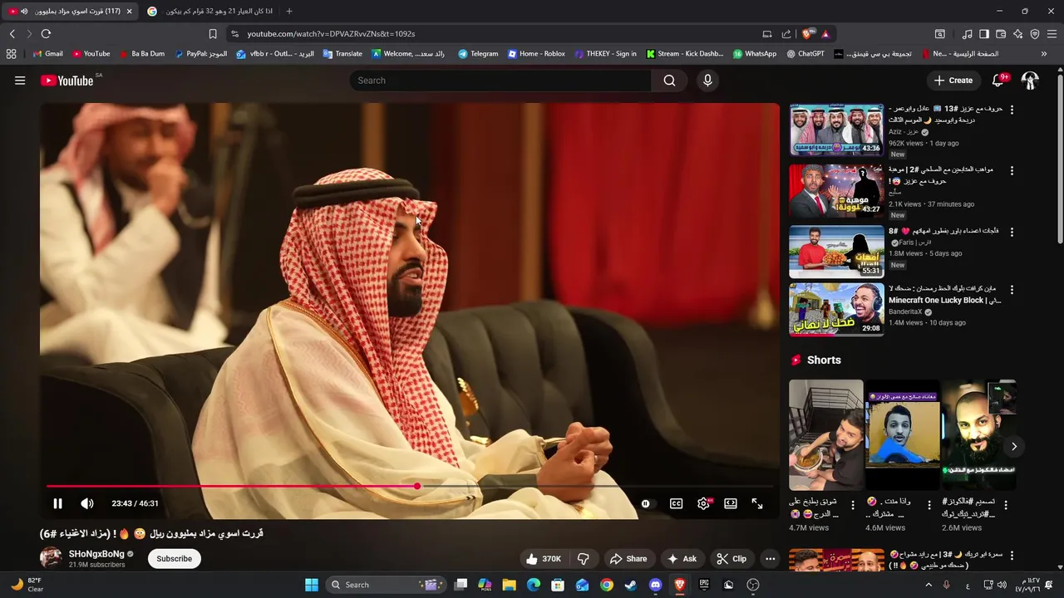Go back in browser

click(12, 34)
